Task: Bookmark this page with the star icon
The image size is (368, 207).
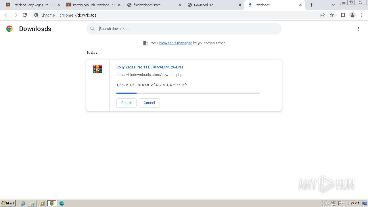Action: pos(332,15)
